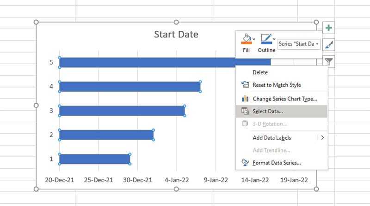The height and width of the screenshot is (206, 370).
Task: Click the vertical axis label 5
Action: point(51,62)
